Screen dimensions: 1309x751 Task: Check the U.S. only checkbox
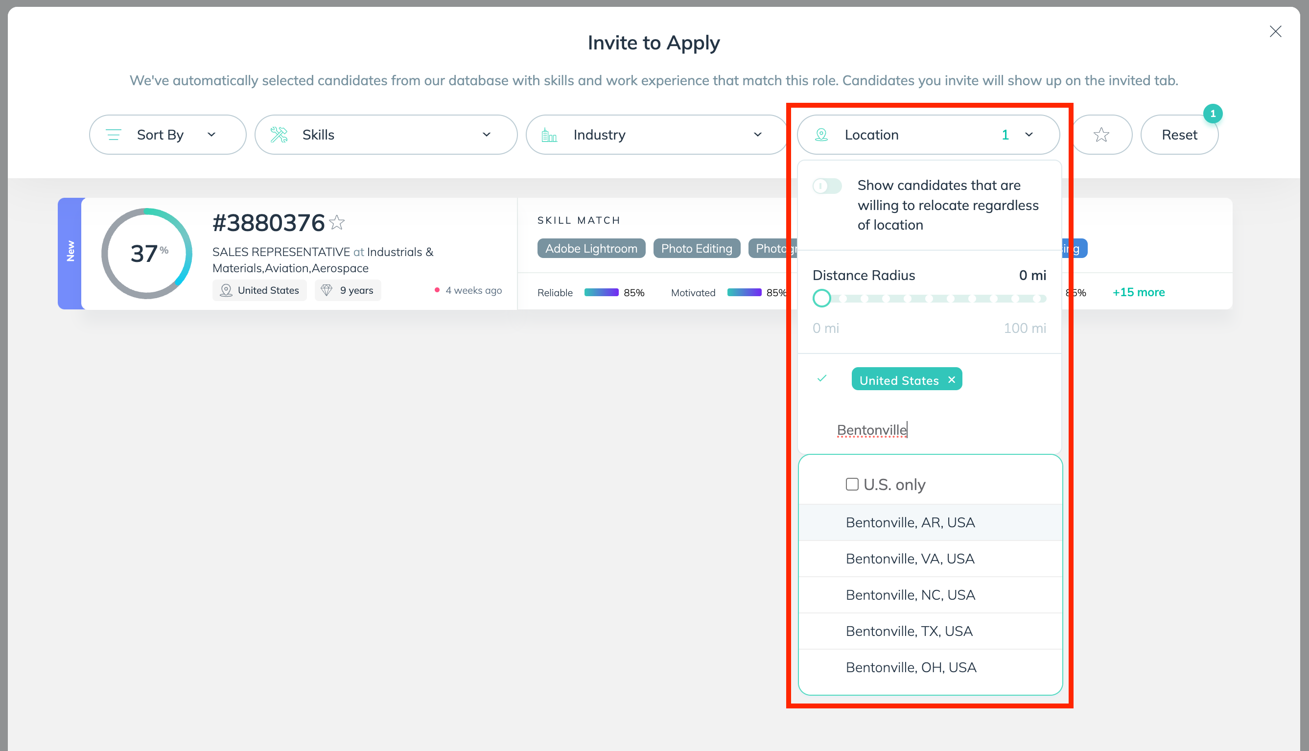pos(851,483)
